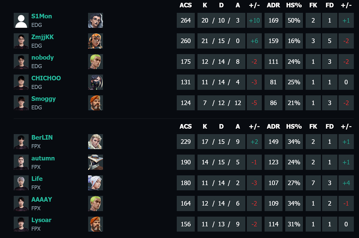Select Gekko agent icon next to nobody
The width and height of the screenshot is (359, 238).
pyautogui.click(x=95, y=61)
